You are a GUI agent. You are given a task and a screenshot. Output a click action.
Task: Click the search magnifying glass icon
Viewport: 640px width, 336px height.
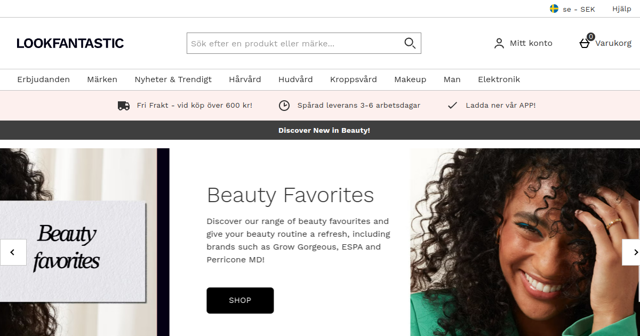pos(410,43)
